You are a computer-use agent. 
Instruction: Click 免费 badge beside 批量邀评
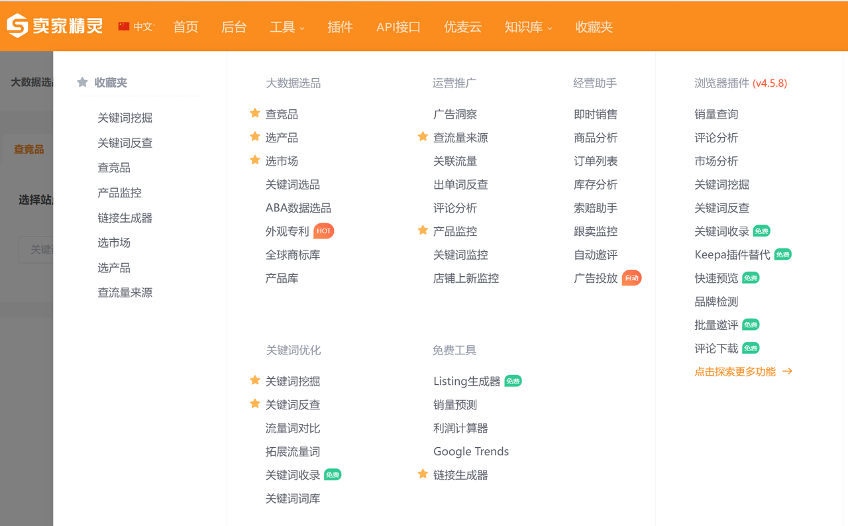click(x=751, y=325)
